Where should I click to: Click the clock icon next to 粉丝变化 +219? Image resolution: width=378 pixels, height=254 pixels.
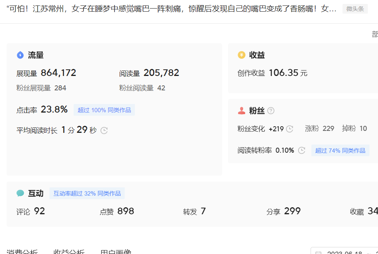(290, 129)
